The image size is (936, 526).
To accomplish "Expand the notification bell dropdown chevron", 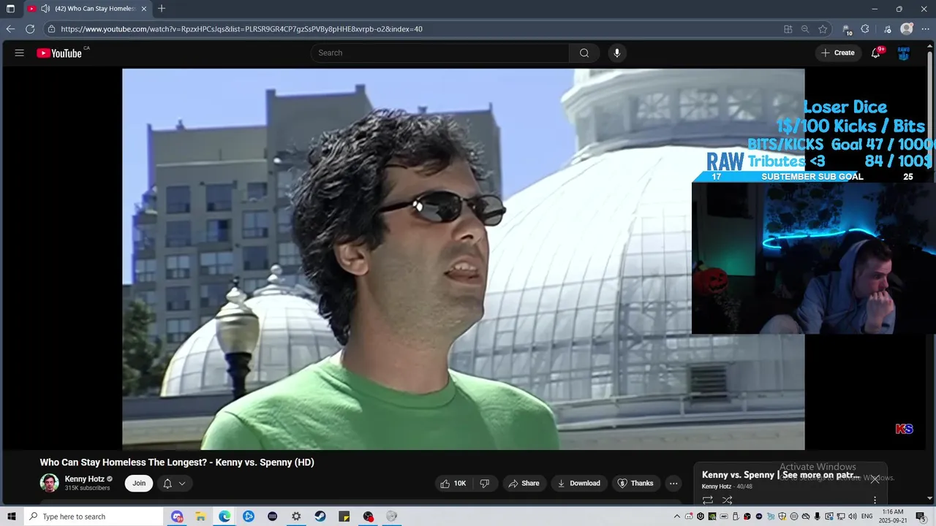I will 182,483.
